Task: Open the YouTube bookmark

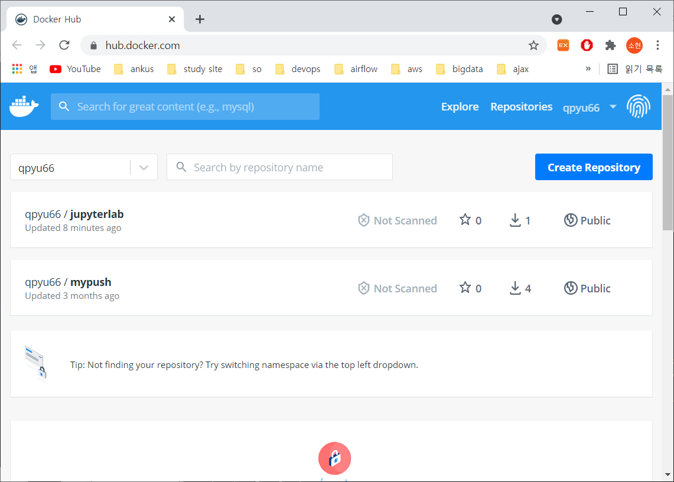Action: [x=75, y=69]
